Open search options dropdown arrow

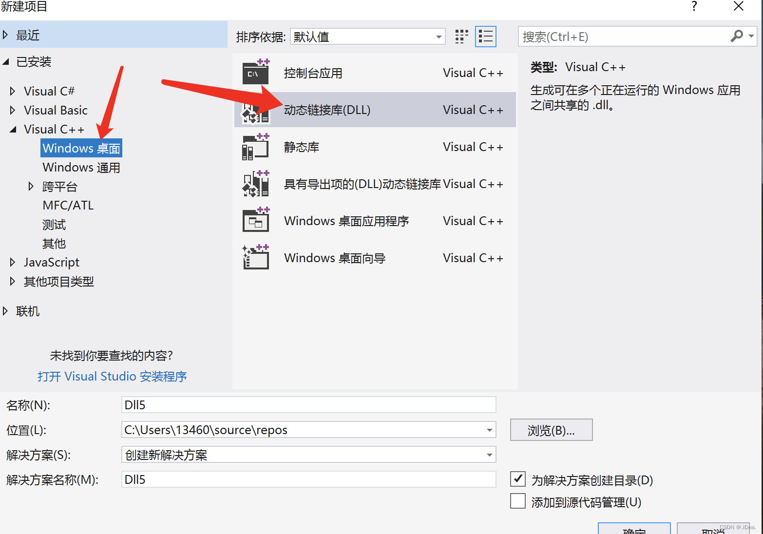(751, 36)
